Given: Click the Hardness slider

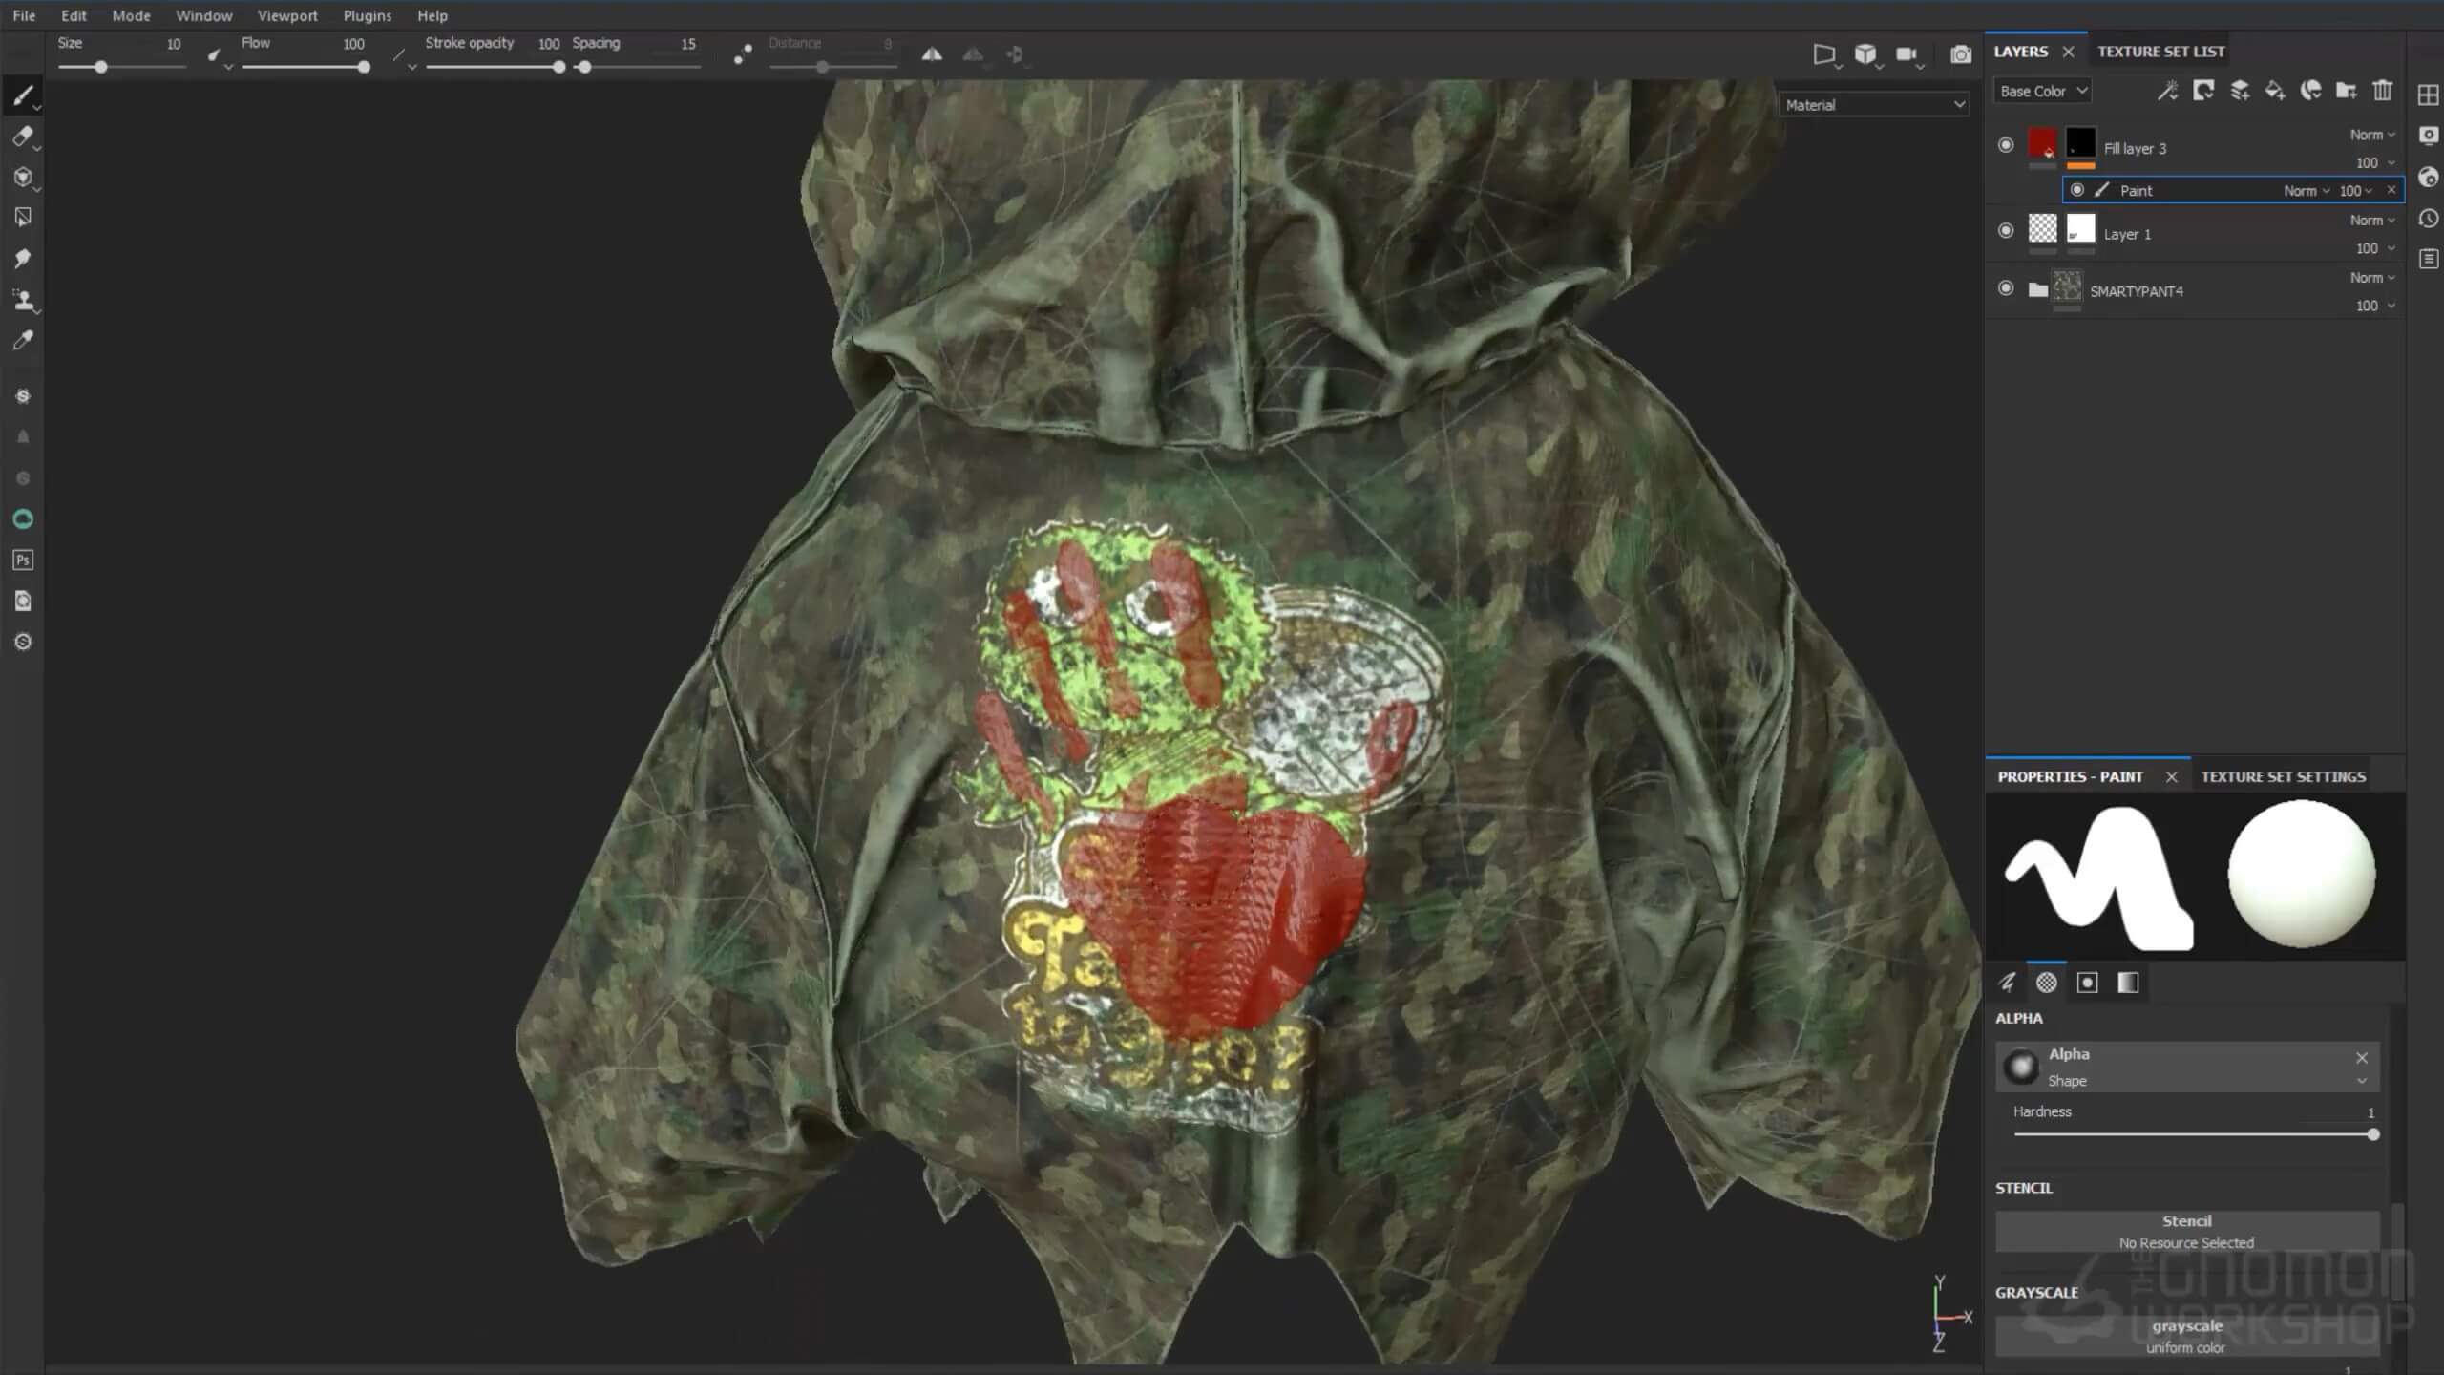Looking at the screenshot, I should tap(2192, 1134).
